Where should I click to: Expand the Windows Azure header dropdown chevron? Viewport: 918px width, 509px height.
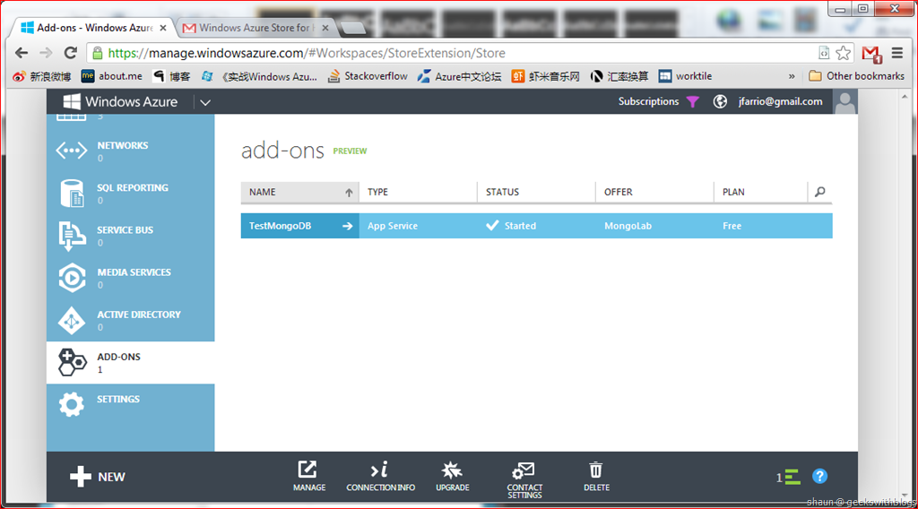click(x=205, y=102)
